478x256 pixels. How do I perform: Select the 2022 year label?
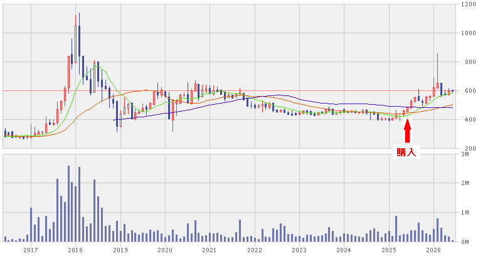pos(255,250)
